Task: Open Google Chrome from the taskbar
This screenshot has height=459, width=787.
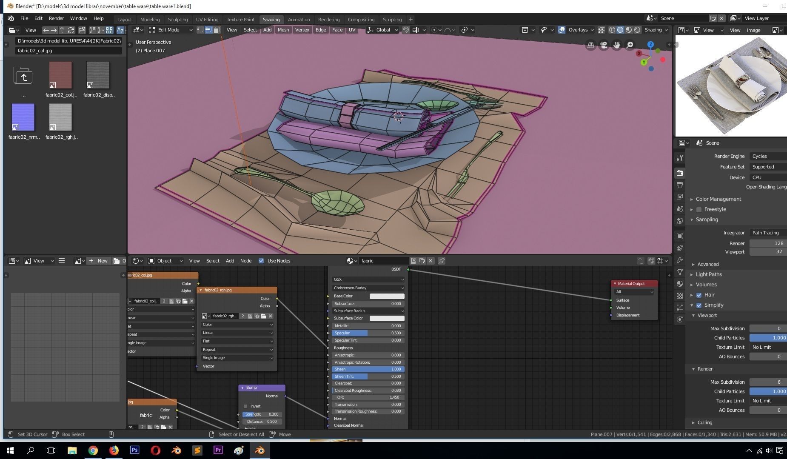Action: (x=93, y=450)
